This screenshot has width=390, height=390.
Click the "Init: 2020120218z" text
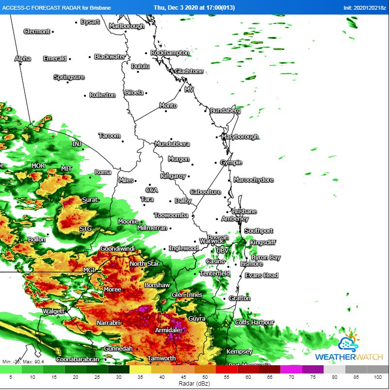tap(365, 8)
